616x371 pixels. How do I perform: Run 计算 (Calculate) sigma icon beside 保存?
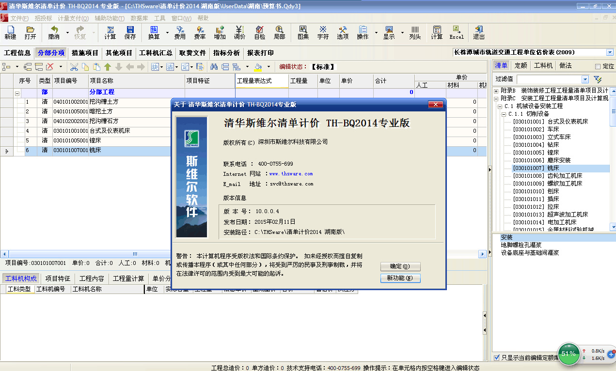click(x=110, y=32)
